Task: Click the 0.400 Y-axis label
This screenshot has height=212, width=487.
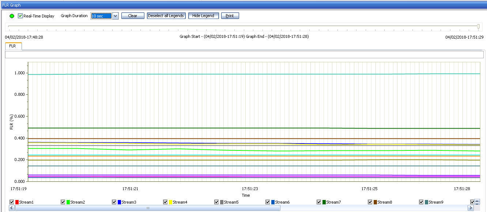Action: (19, 138)
